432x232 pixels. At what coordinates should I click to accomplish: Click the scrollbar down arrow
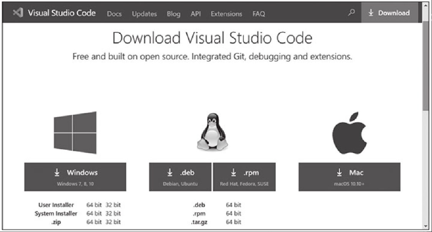click(426, 226)
